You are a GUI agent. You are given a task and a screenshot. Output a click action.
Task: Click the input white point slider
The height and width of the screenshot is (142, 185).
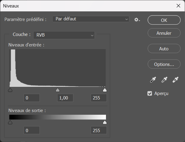coord(104,90)
